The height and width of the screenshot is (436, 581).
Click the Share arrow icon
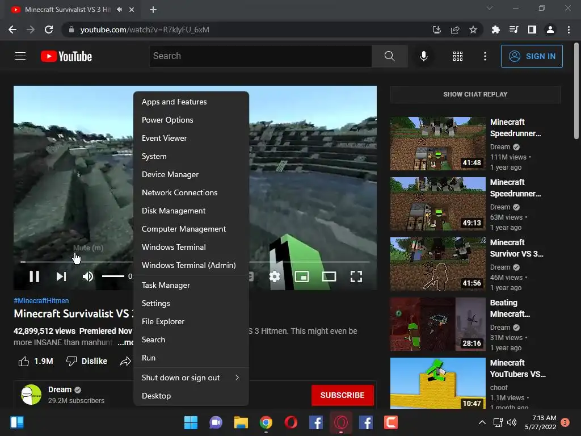[125, 361]
